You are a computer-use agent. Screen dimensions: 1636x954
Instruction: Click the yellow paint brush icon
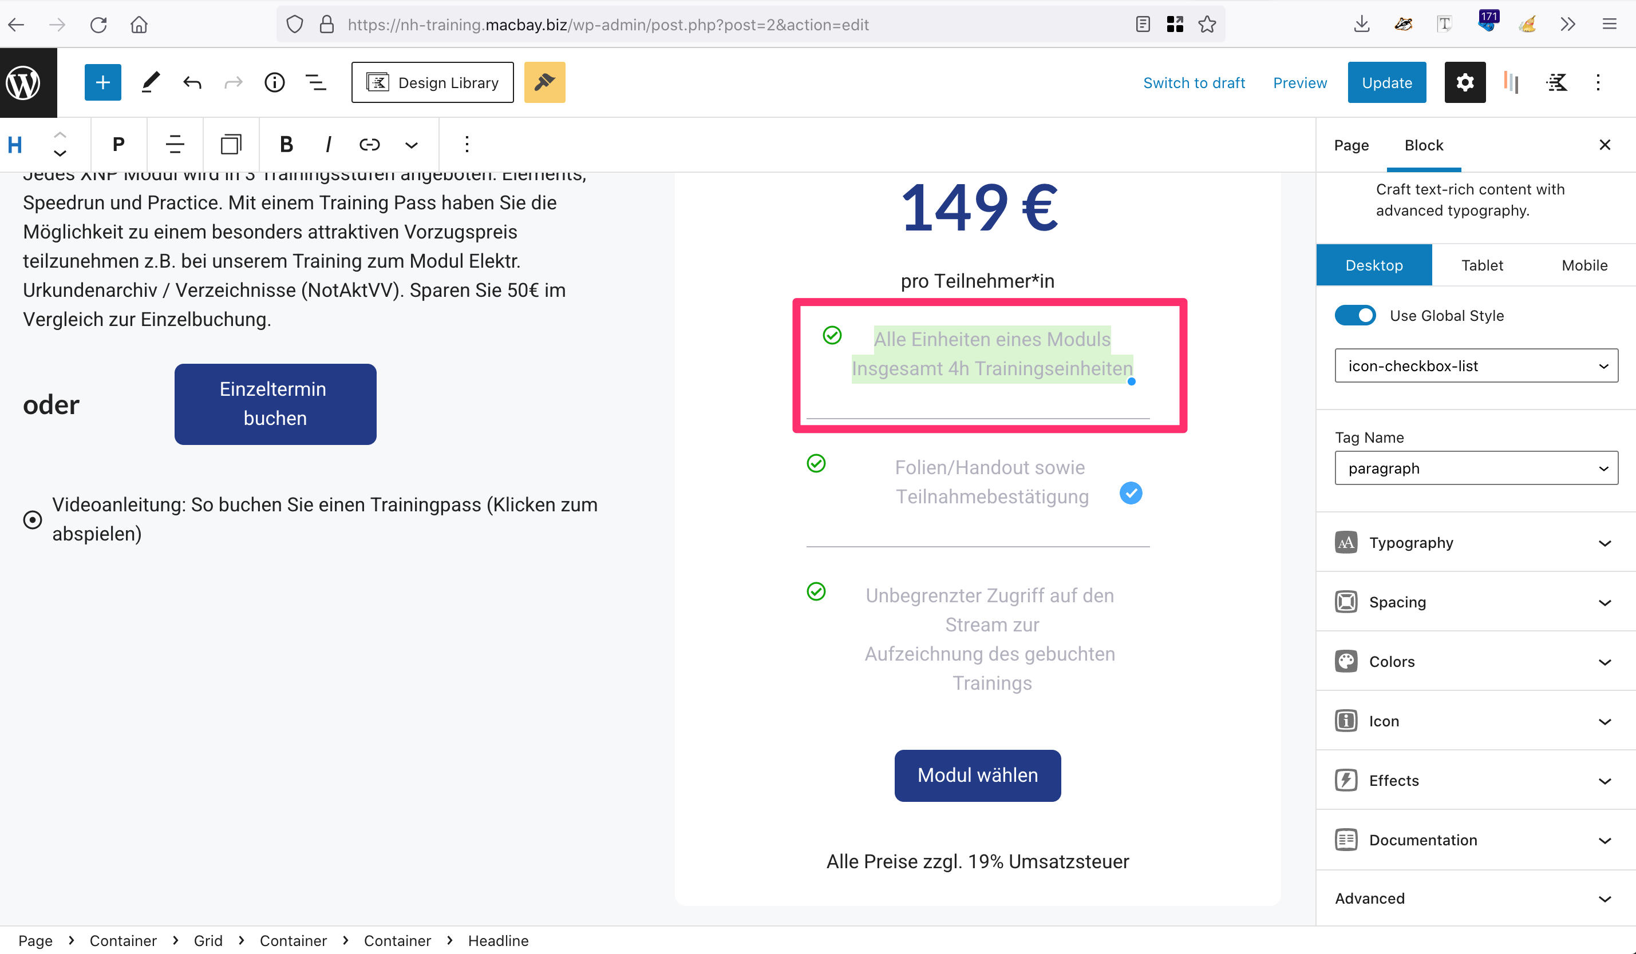(545, 82)
